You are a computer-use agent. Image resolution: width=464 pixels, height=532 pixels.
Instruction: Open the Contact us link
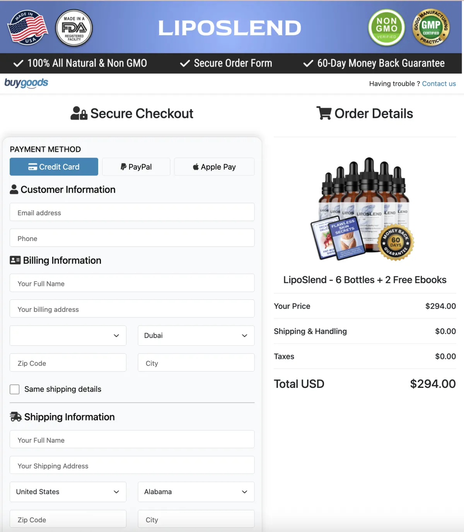pyautogui.click(x=439, y=84)
